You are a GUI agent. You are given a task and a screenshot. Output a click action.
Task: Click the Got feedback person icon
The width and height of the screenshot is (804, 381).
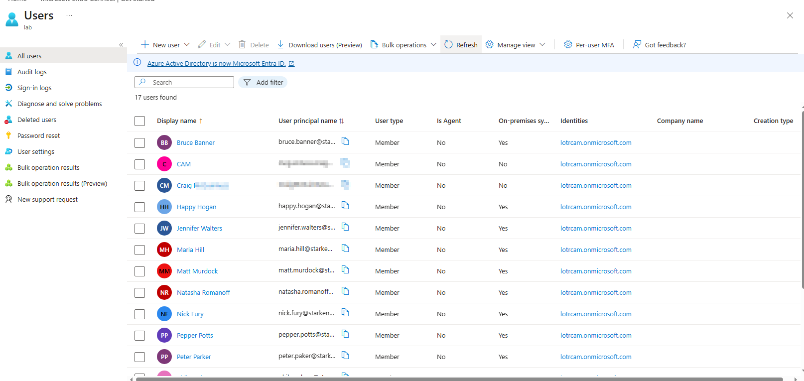click(637, 44)
